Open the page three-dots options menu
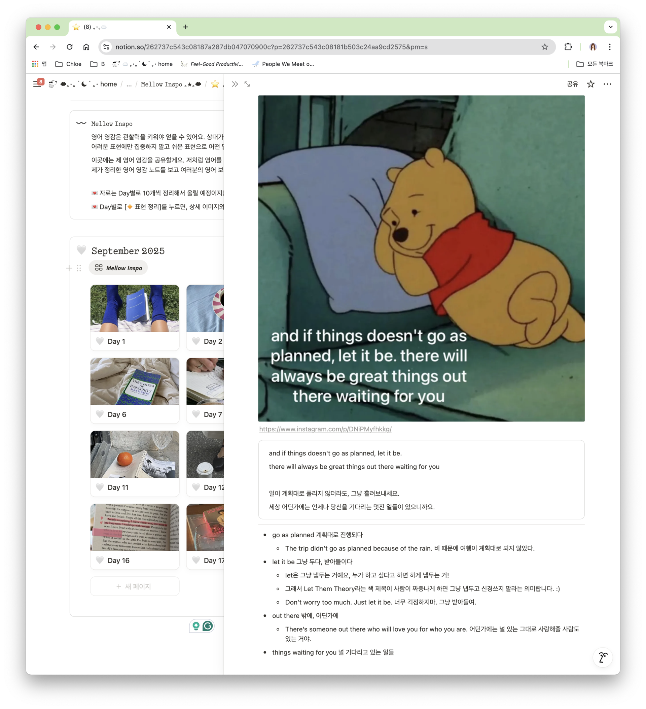Image resolution: width=646 pixels, height=709 pixels. tap(607, 84)
